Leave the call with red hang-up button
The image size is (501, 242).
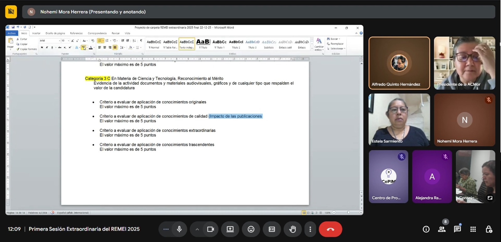(x=330, y=229)
